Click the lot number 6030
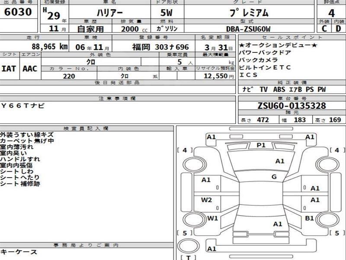Screen dimensions: 346x260 point(18,12)
